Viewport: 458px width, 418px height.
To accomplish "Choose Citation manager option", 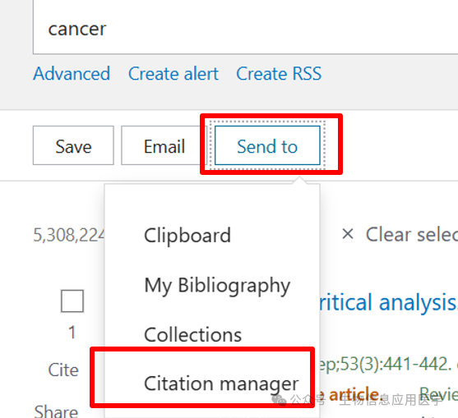I will pyautogui.click(x=221, y=384).
